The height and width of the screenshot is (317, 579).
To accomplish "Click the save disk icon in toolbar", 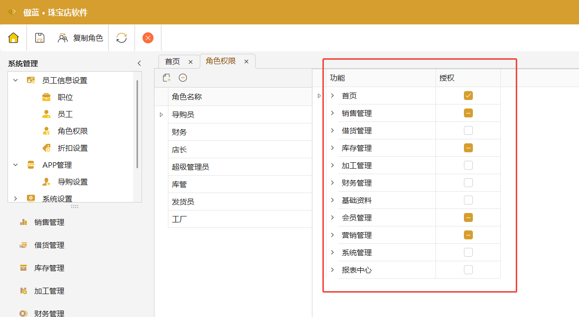I will point(40,38).
